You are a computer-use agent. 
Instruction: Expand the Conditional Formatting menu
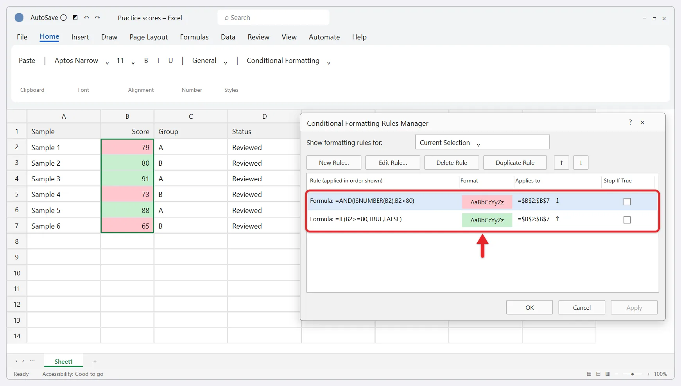click(x=329, y=63)
